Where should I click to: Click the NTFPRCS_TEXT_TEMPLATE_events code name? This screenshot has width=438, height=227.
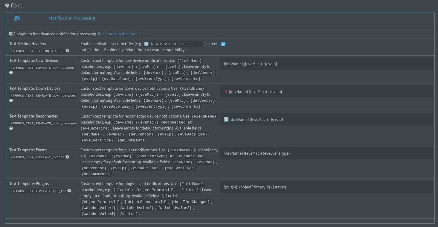pyautogui.click(x=37, y=157)
